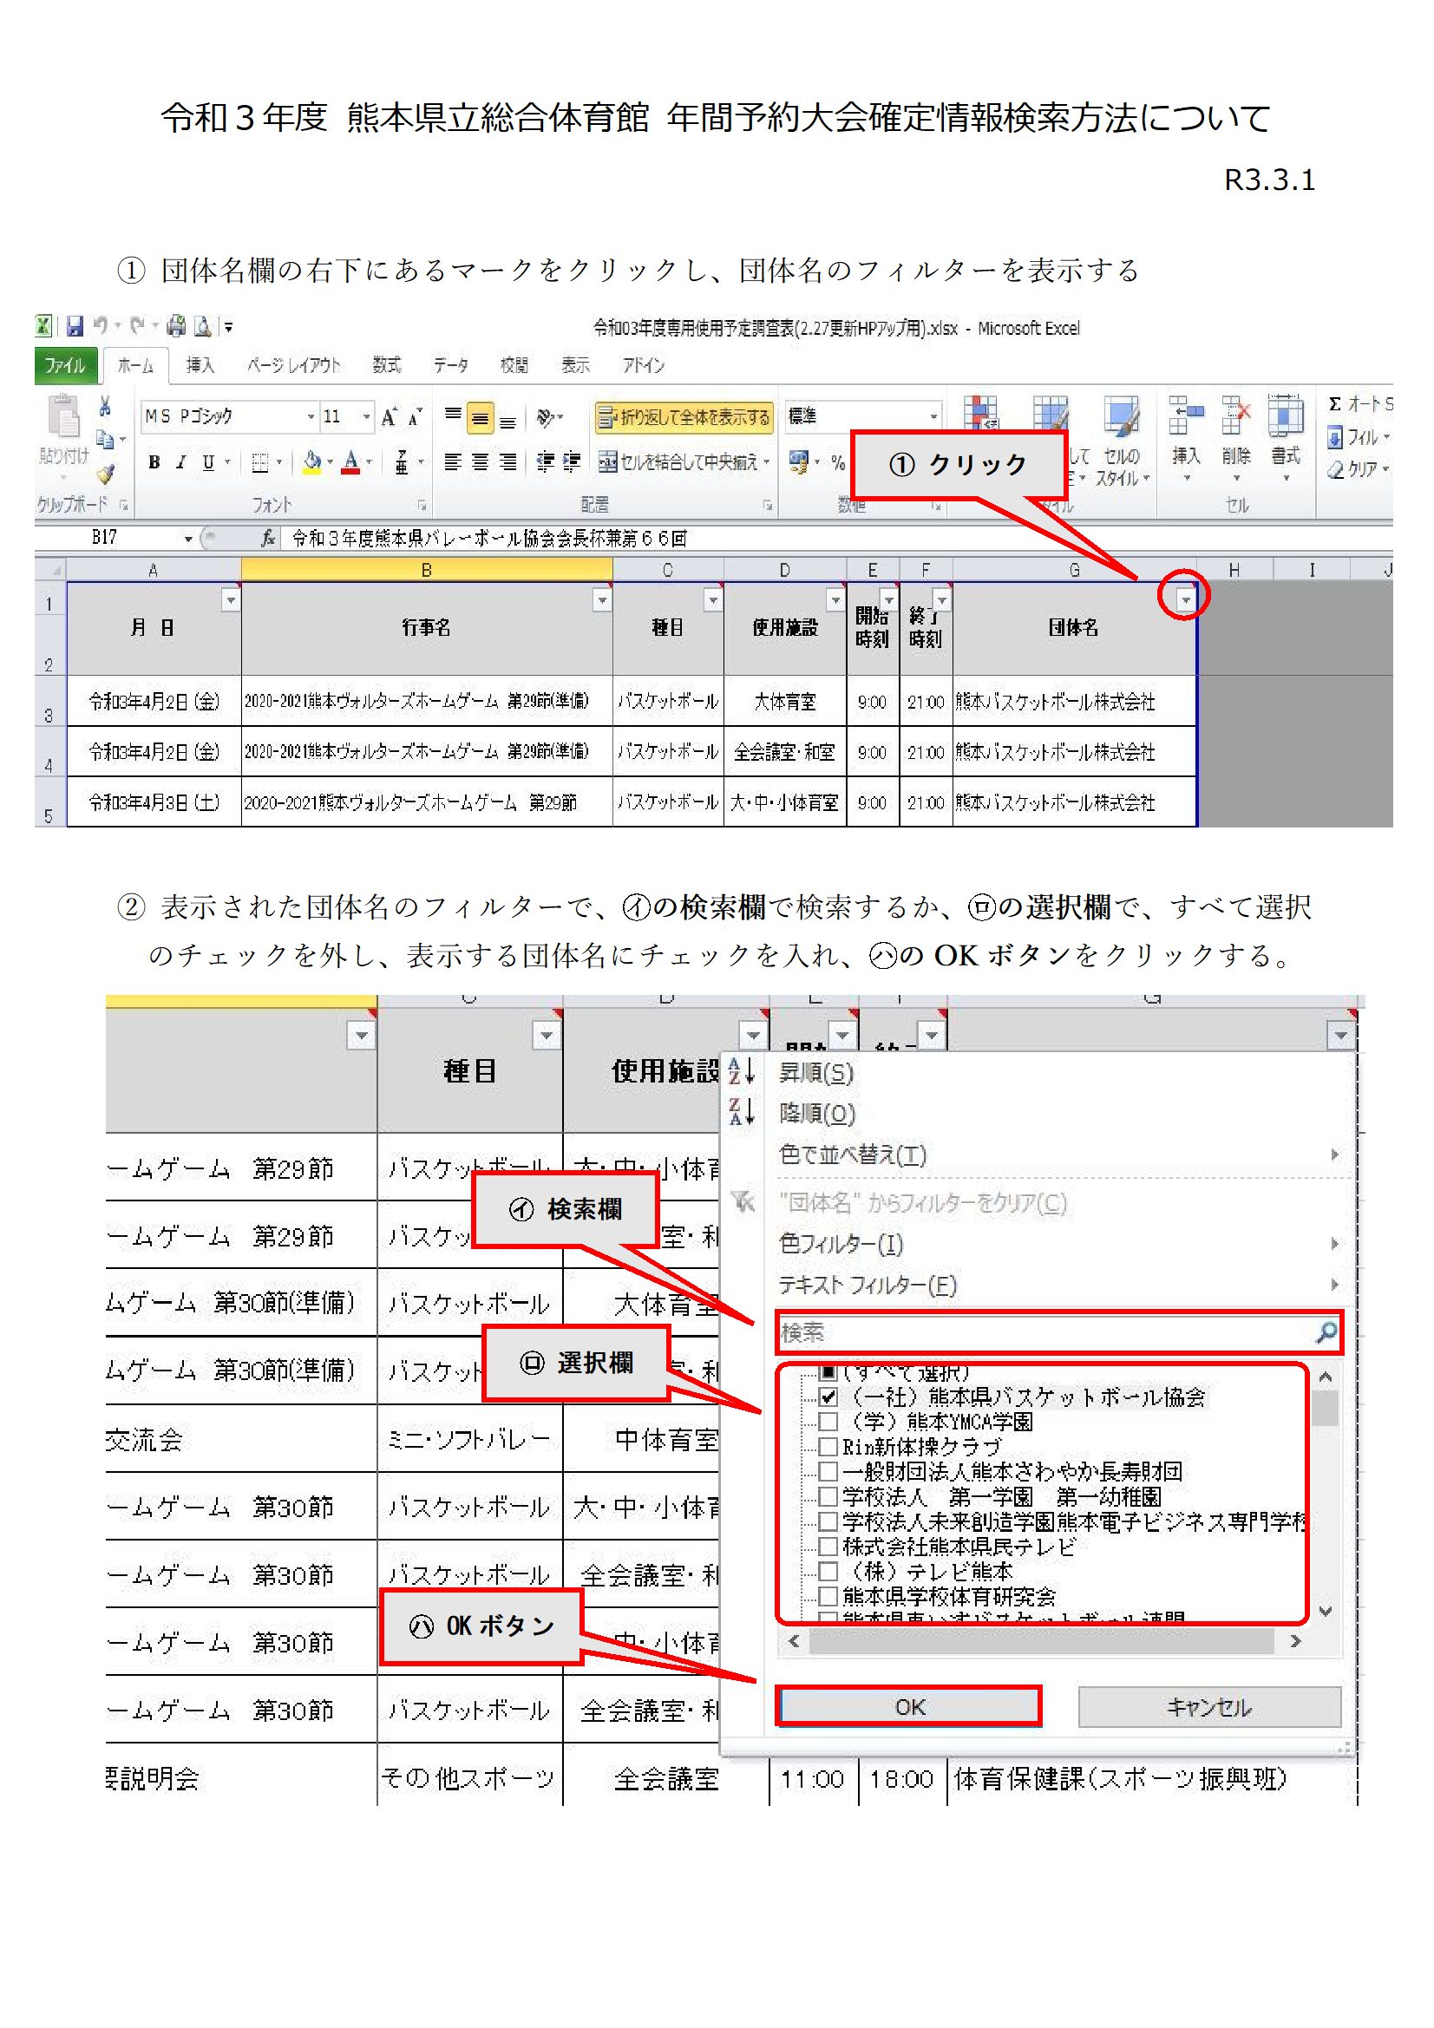Click the Orientation (text angle) icon
The image size is (1434, 2028).
(x=547, y=417)
